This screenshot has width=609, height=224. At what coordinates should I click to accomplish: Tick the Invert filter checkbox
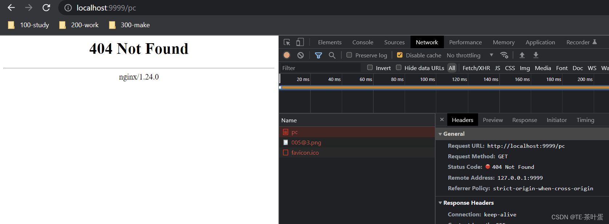[x=370, y=68]
